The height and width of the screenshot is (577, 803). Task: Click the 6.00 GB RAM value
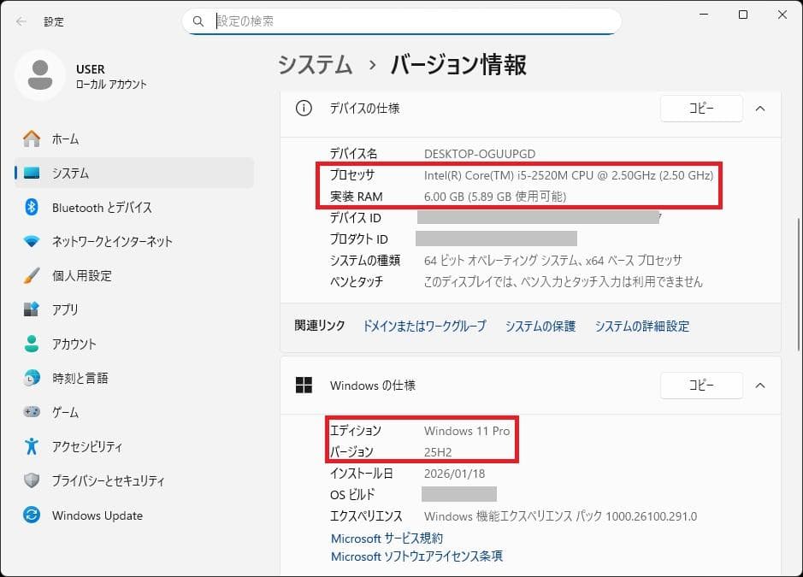coord(495,197)
